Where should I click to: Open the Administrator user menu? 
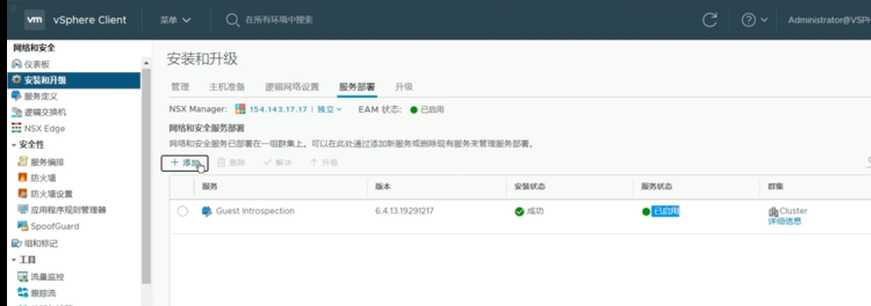click(x=829, y=20)
